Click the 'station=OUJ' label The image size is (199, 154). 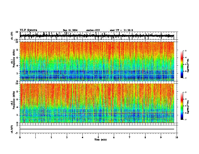[93, 30]
